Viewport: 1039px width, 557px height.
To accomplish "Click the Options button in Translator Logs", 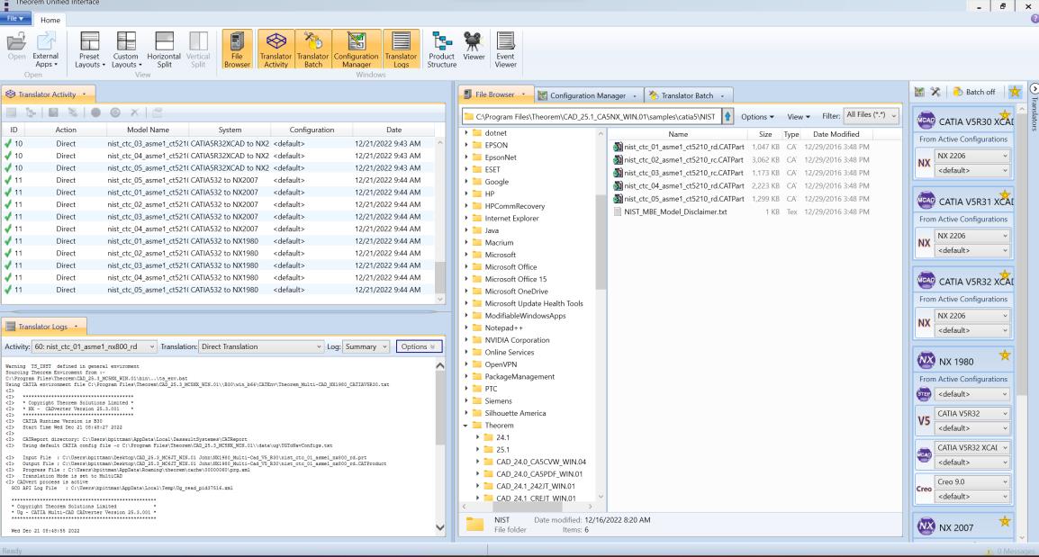I will [419, 346].
